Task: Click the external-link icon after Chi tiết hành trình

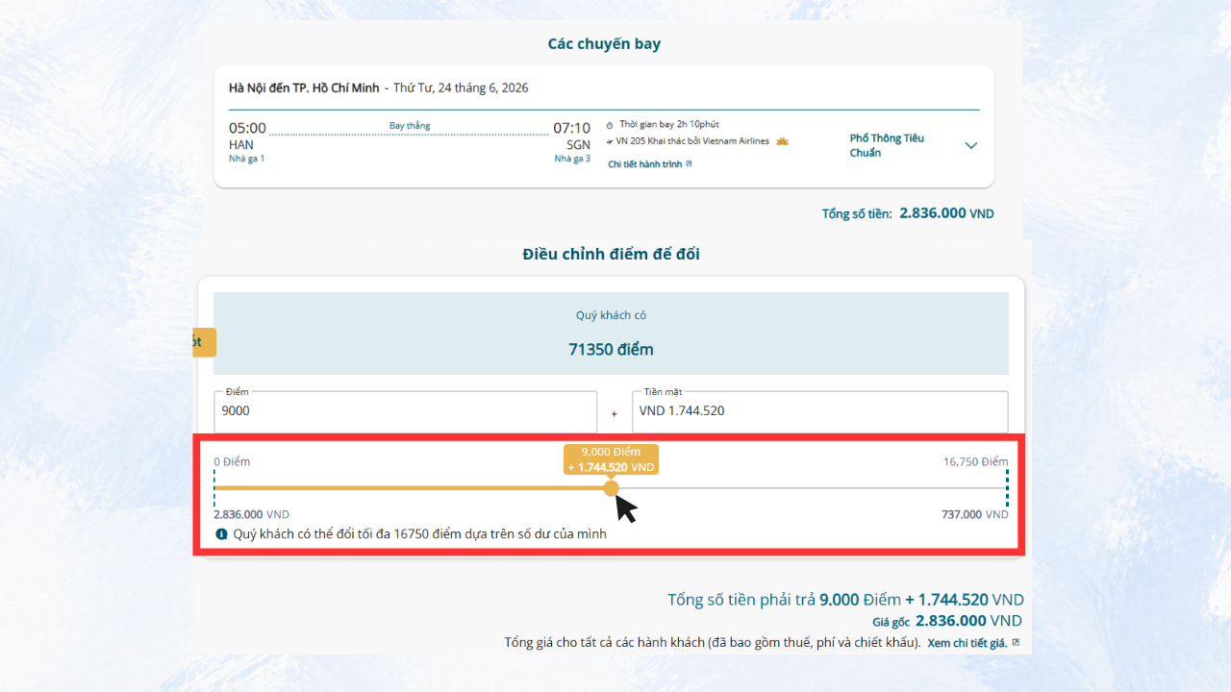Action: (x=689, y=164)
